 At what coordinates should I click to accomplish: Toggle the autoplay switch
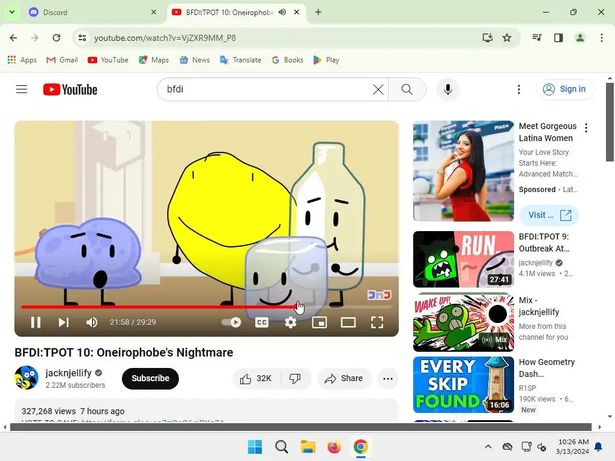point(231,322)
